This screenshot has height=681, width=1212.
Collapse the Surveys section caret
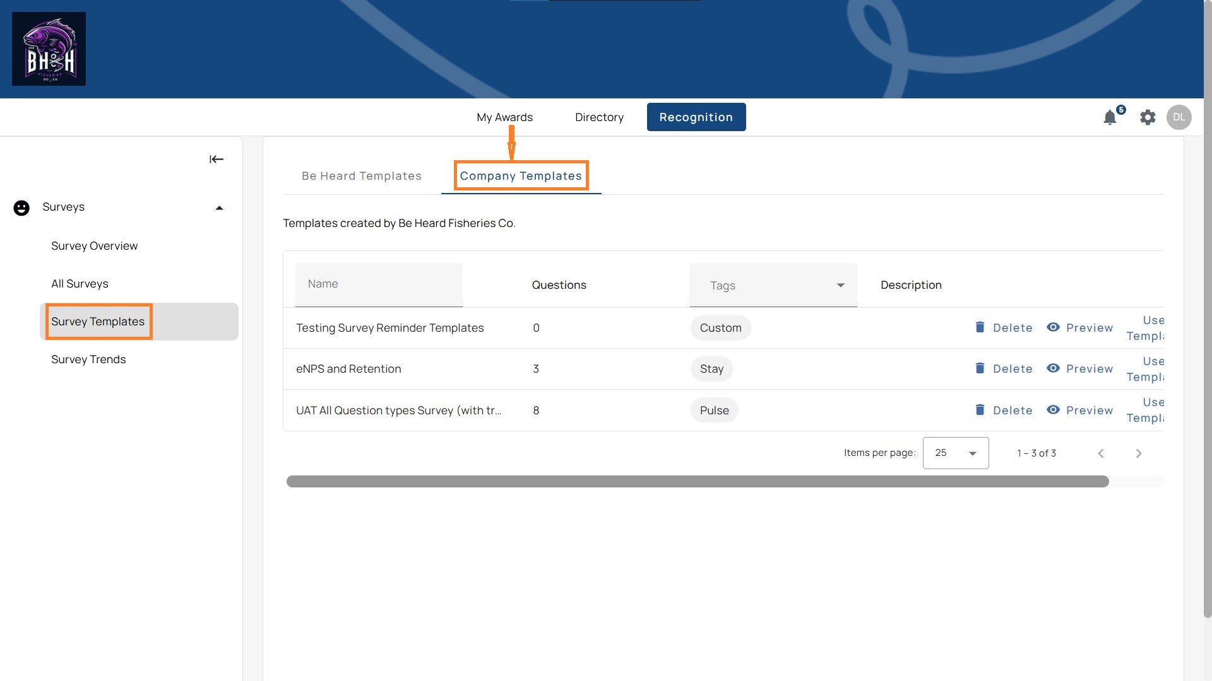(x=219, y=208)
